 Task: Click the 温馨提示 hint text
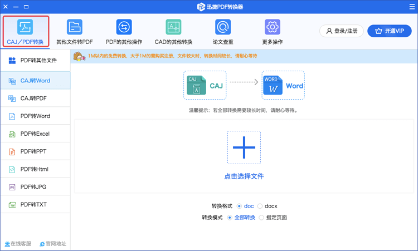tap(243, 110)
